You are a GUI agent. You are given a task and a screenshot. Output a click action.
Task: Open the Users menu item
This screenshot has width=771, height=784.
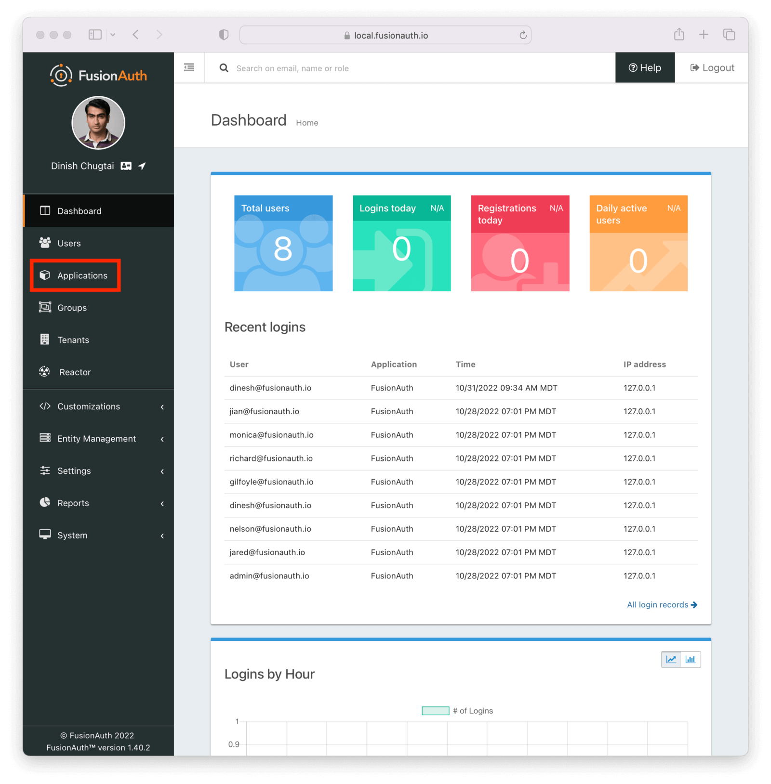[98, 243]
